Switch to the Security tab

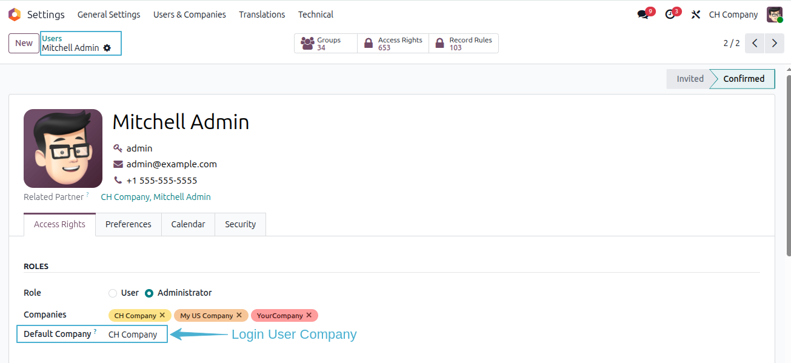point(241,224)
